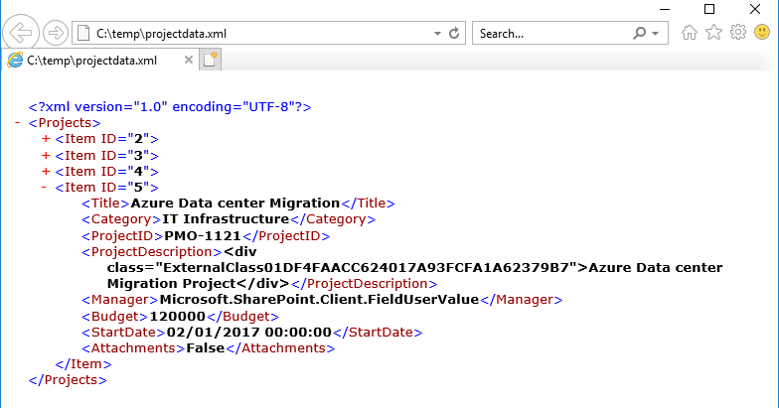
Task: Click the closing </ProjectDescription> tag
Action: tap(364, 284)
